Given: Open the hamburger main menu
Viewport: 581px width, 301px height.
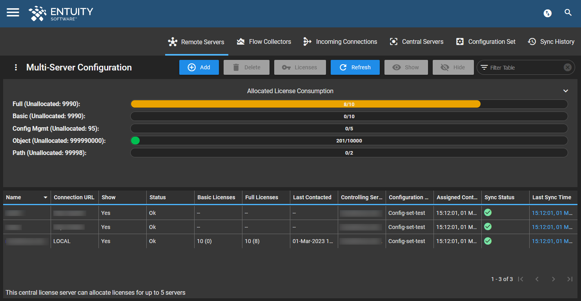Looking at the screenshot, I should (13, 13).
